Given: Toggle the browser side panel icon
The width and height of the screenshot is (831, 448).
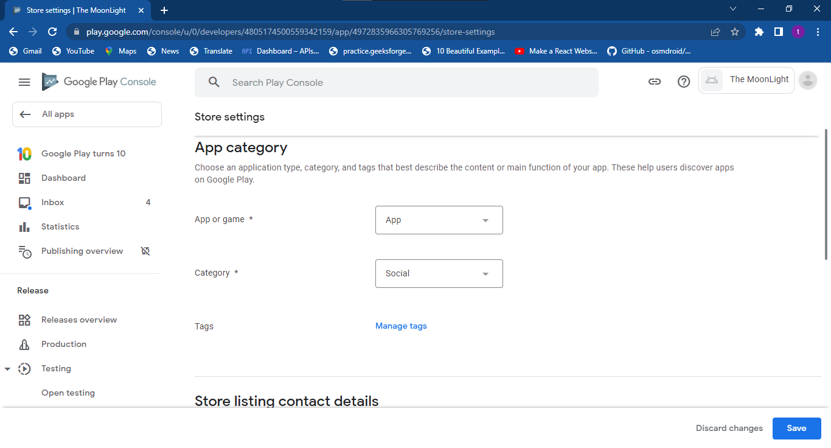Looking at the screenshot, I should (779, 32).
